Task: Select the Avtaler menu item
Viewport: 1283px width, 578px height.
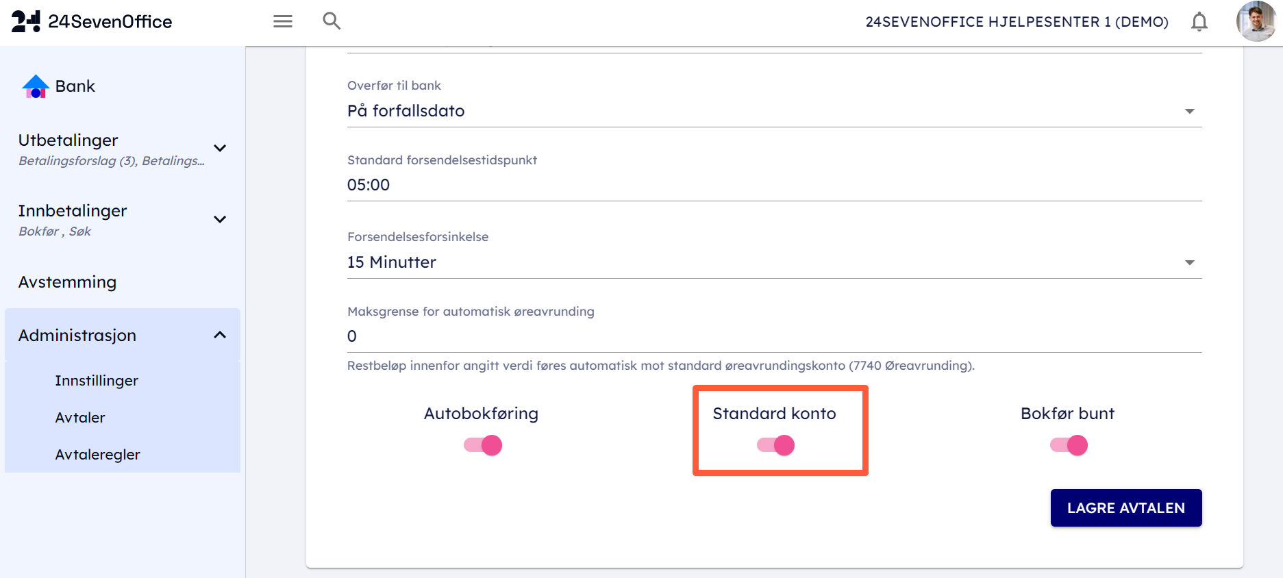Action: (x=80, y=418)
